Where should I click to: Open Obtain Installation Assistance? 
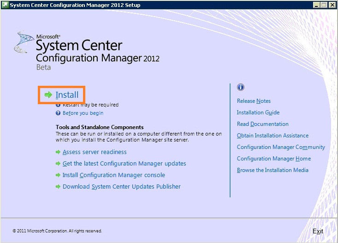coord(273,136)
